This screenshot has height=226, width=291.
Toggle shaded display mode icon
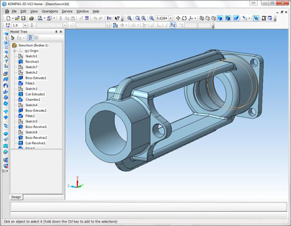pos(220,18)
